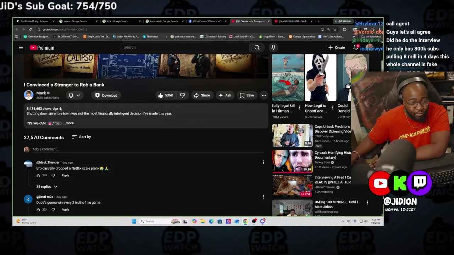The image size is (454, 255).
Task: Open options menu for @Ideal_Thunder comment
Action: [263, 163]
